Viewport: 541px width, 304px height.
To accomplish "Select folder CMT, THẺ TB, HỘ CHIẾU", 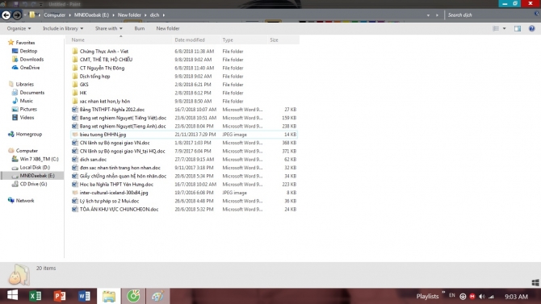I will click(x=106, y=60).
